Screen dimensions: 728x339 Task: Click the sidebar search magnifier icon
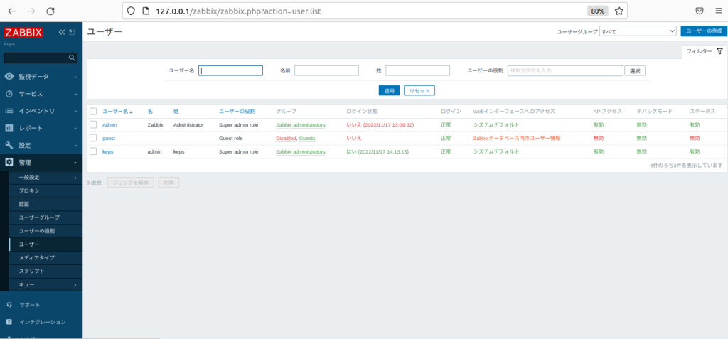click(72, 58)
